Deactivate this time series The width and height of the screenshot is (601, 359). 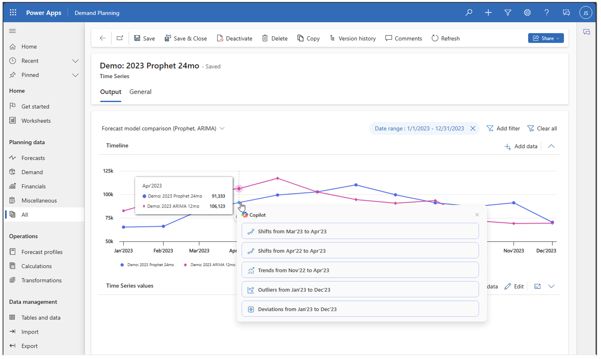click(235, 38)
